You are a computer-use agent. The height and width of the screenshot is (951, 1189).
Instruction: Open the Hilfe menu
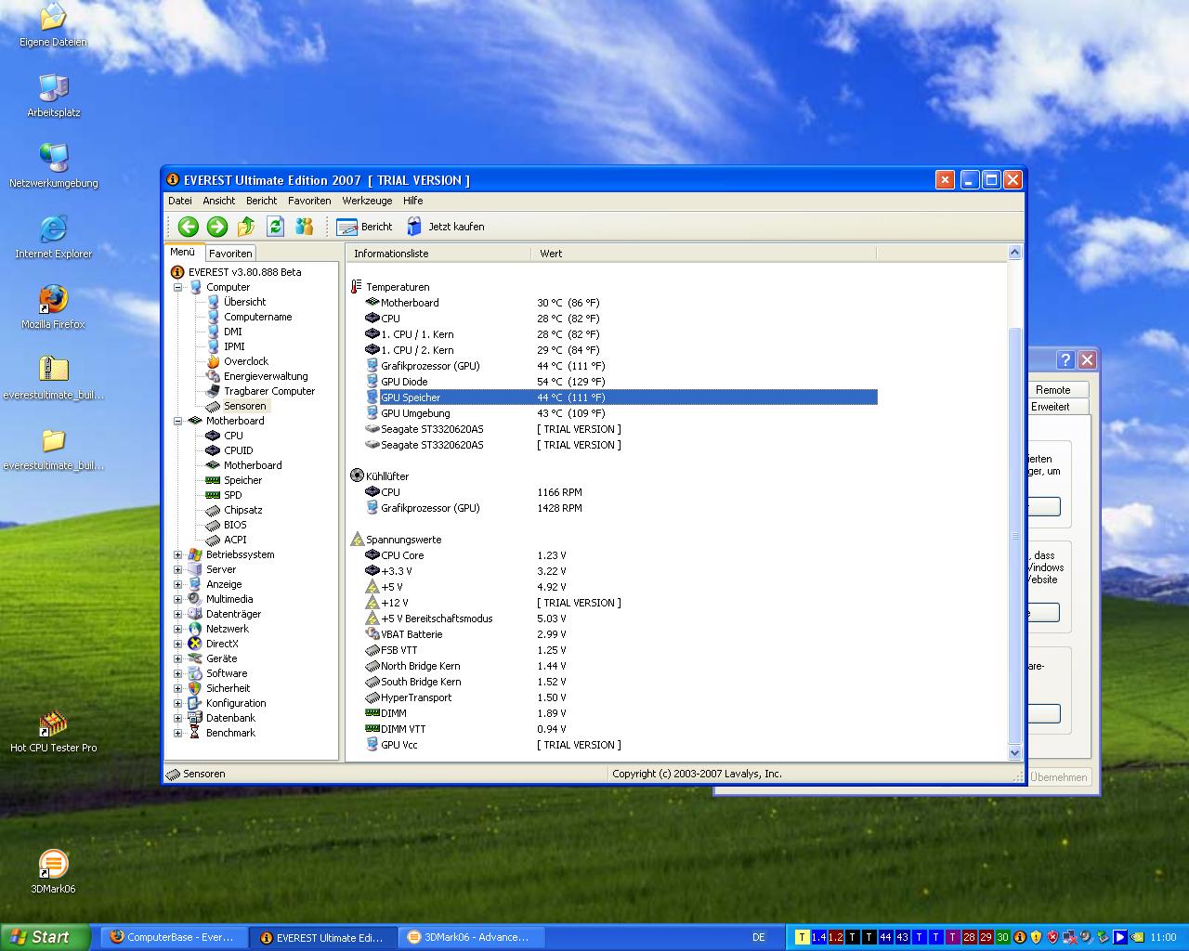[413, 201]
